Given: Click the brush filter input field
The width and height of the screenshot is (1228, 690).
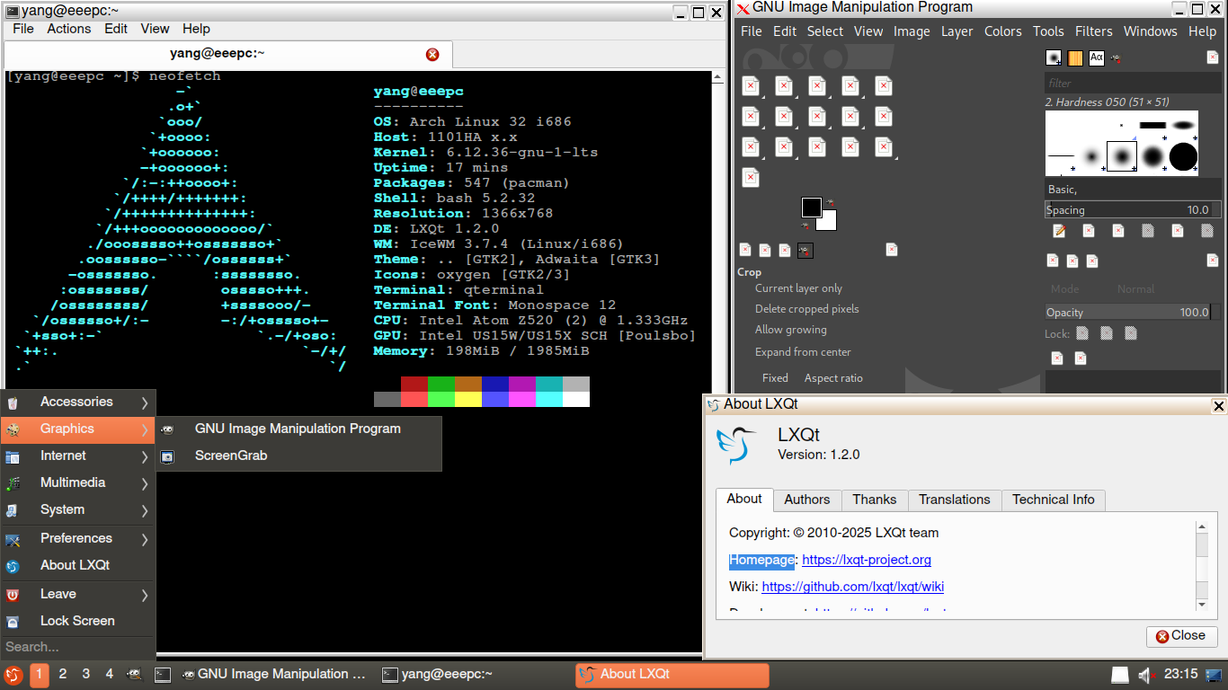Looking at the screenshot, I should click(x=1133, y=84).
